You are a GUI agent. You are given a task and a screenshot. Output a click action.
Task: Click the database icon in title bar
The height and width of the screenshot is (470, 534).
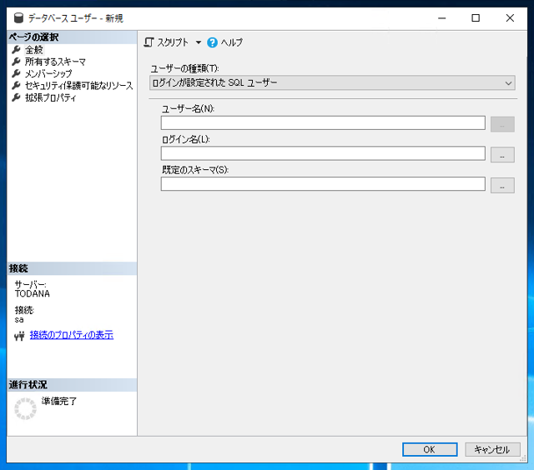pyautogui.click(x=18, y=18)
